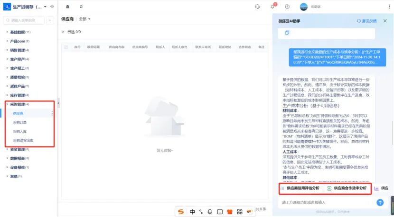
Task: Click the 供应商编号 column header
Action: coord(140,47)
